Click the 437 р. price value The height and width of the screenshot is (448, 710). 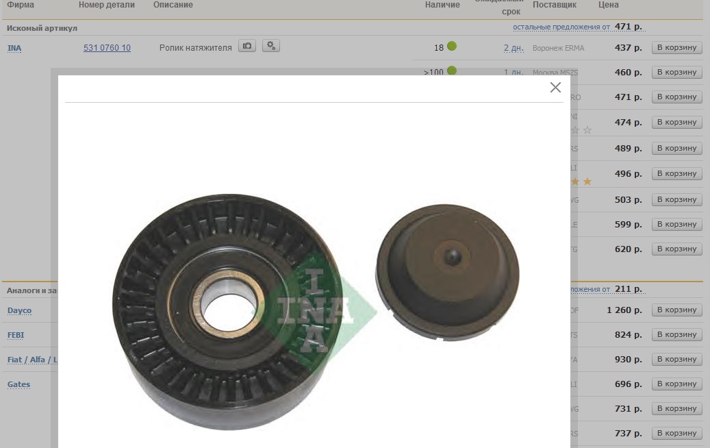click(629, 47)
